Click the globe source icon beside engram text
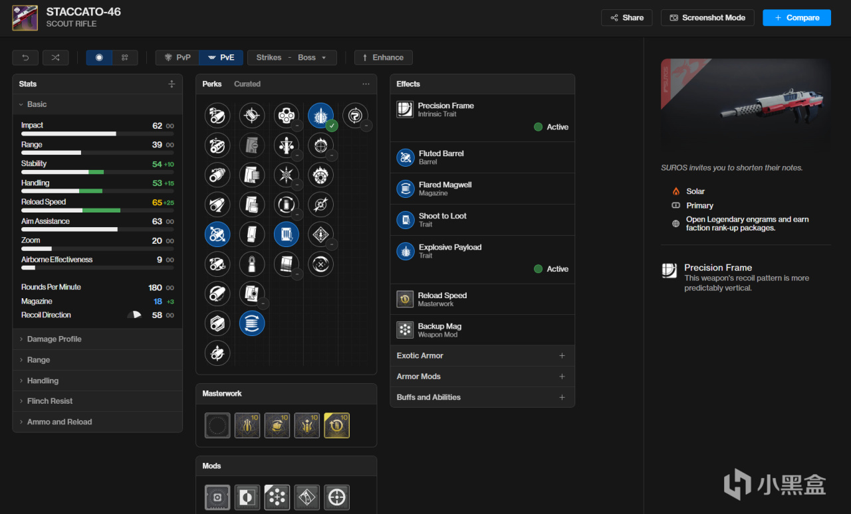 coord(676,224)
